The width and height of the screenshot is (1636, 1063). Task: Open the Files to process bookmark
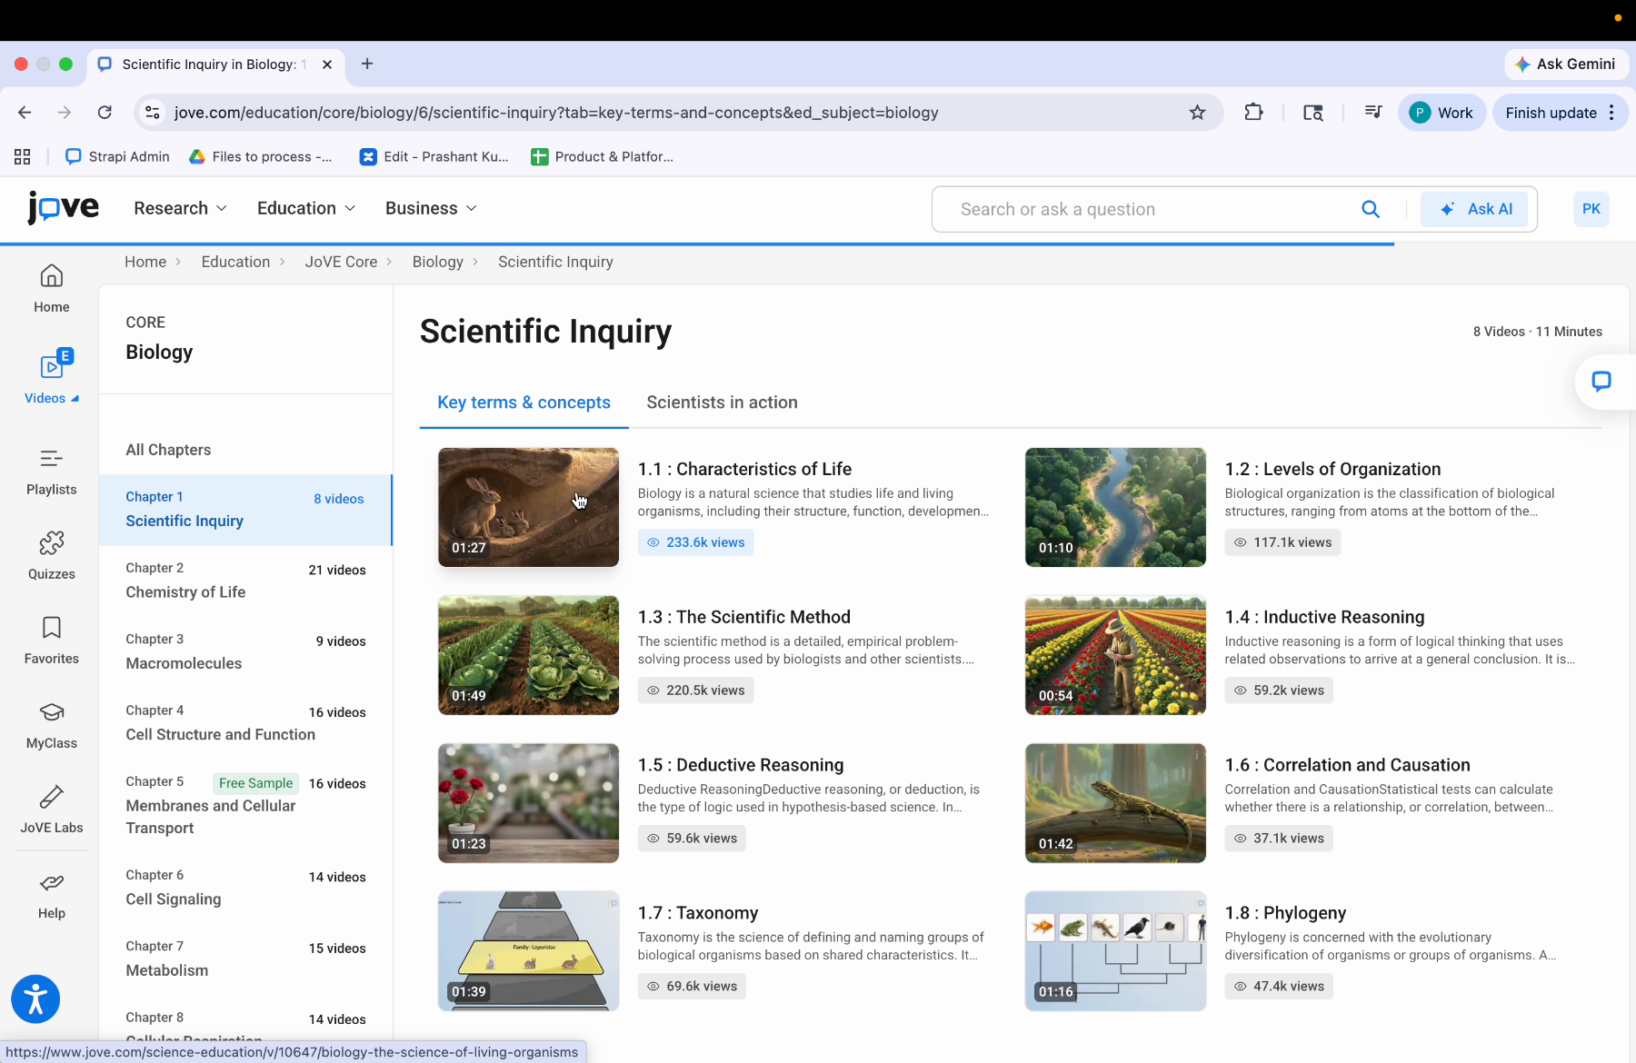coord(261,156)
